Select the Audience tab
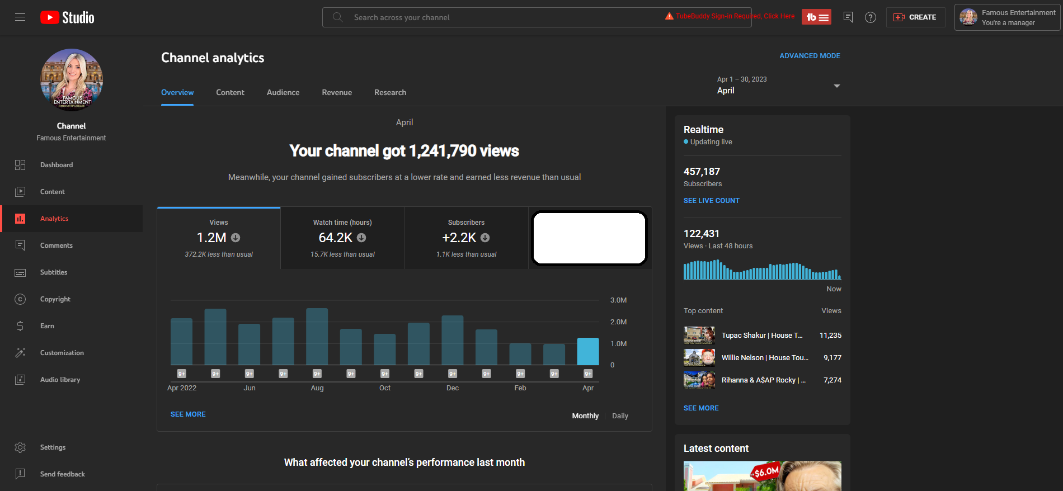The width and height of the screenshot is (1063, 491). tap(283, 92)
